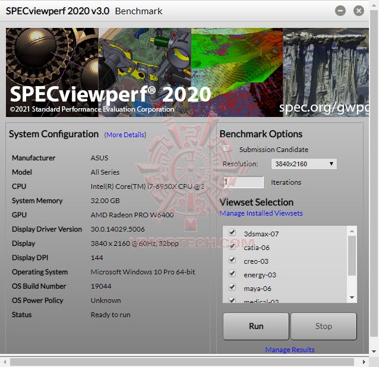379x367 pixels.
Task: Click the Stop button
Action: (x=324, y=326)
